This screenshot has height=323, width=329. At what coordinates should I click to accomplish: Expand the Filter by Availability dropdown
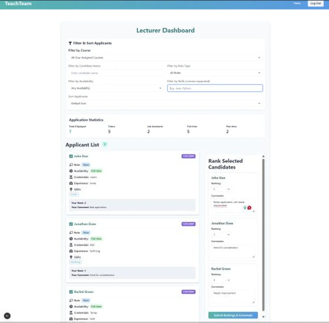coord(116,88)
